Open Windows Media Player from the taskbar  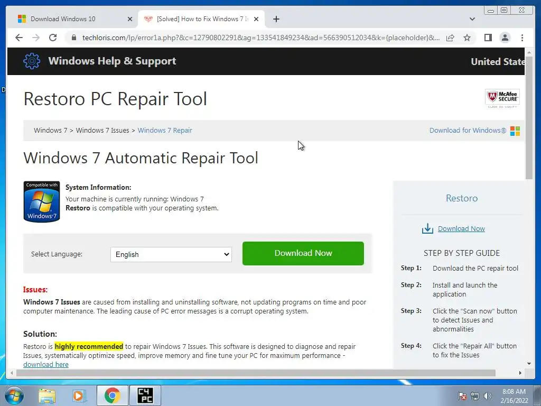79,395
